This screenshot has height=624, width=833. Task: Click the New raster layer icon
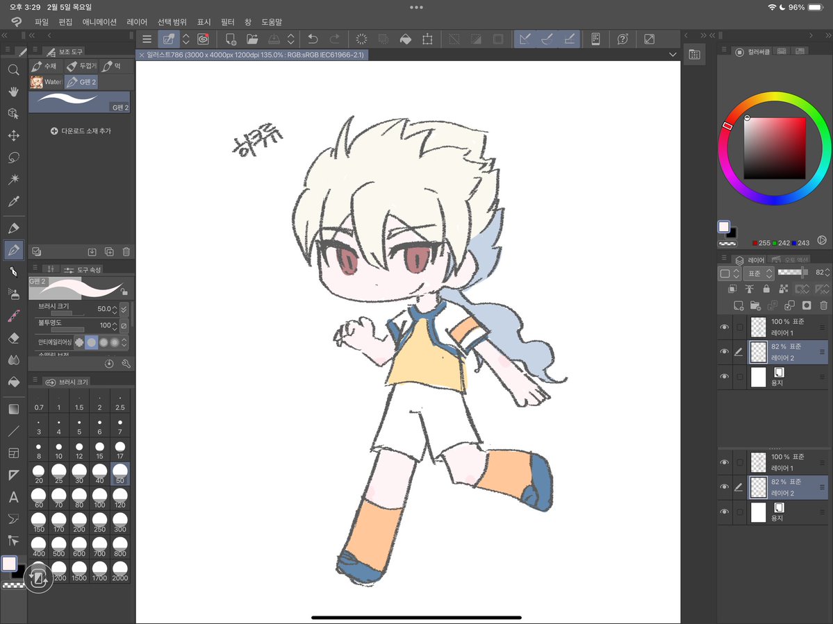(x=739, y=305)
